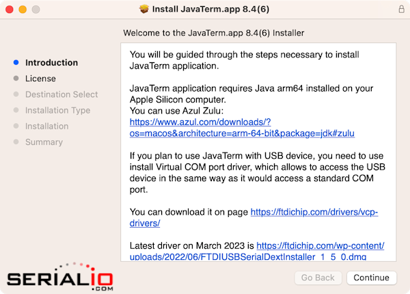Open the Azul Zulu downloads link
The height and width of the screenshot is (294, 410).
click(x=242, y=128)
